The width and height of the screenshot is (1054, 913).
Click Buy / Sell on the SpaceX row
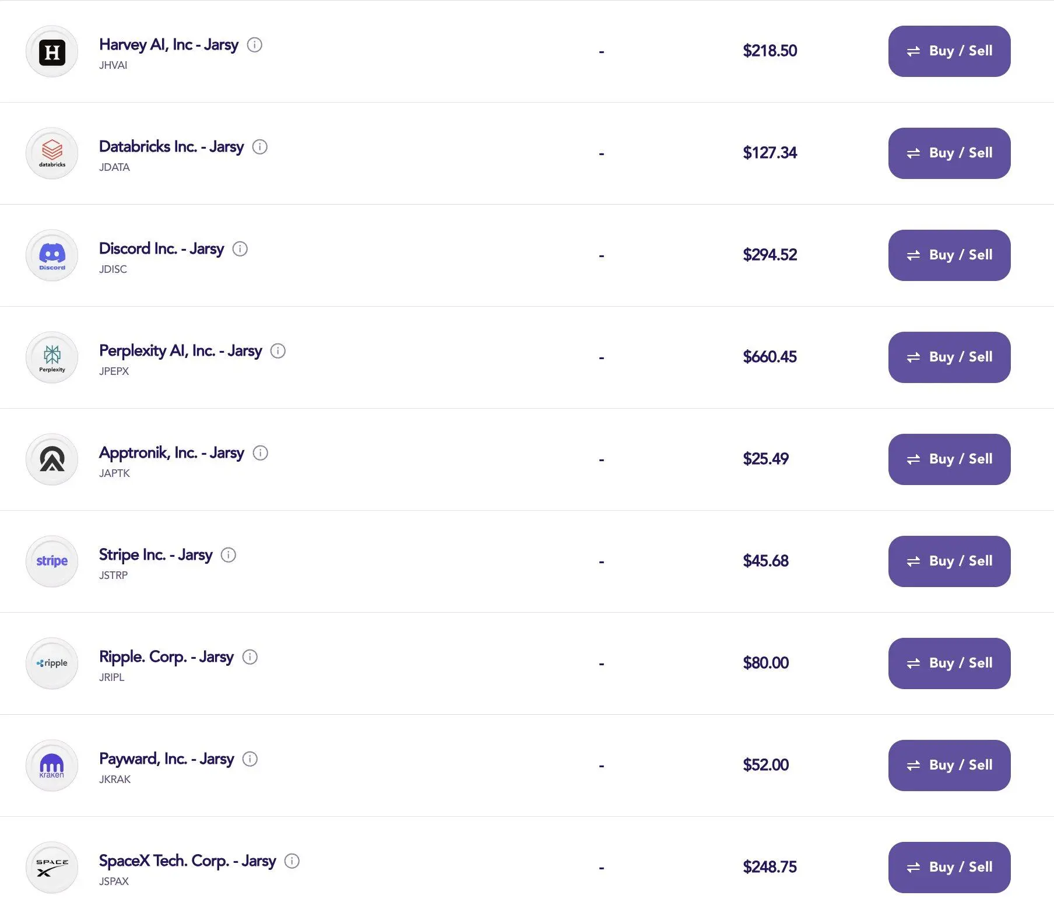pyautogui.click(x=949, y=868)
